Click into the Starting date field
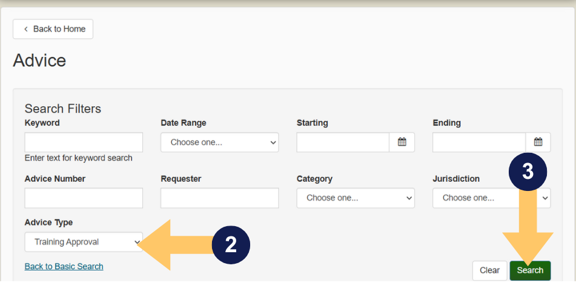The height and width of the screenshot is (291, 576). pyautogui.click(x=343, y=142)
